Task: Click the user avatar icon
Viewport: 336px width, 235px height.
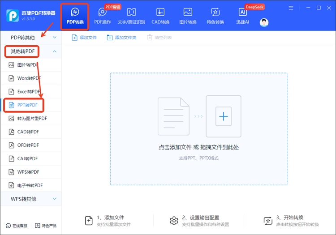Action: click(264, 22)
